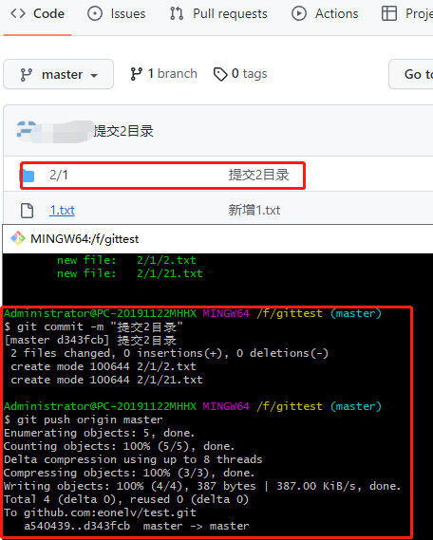View the 1 branch link
The width and height of the screenshot is (433, 540).
pos(163,74)
